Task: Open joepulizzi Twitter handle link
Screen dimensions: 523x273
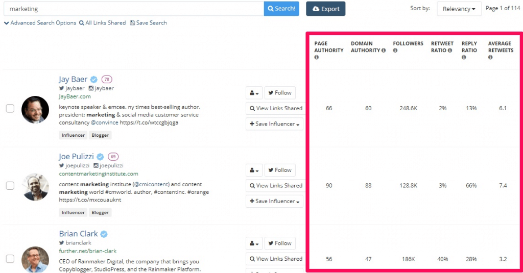Action: [x=74, y=166]
